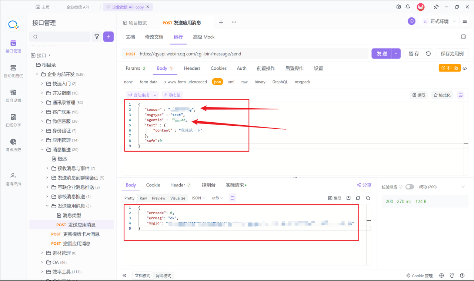
Task: Collapse the 消息推送 folder
Action: [42, 150]
